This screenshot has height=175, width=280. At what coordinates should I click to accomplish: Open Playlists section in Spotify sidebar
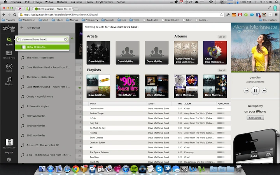pos(9,81)
